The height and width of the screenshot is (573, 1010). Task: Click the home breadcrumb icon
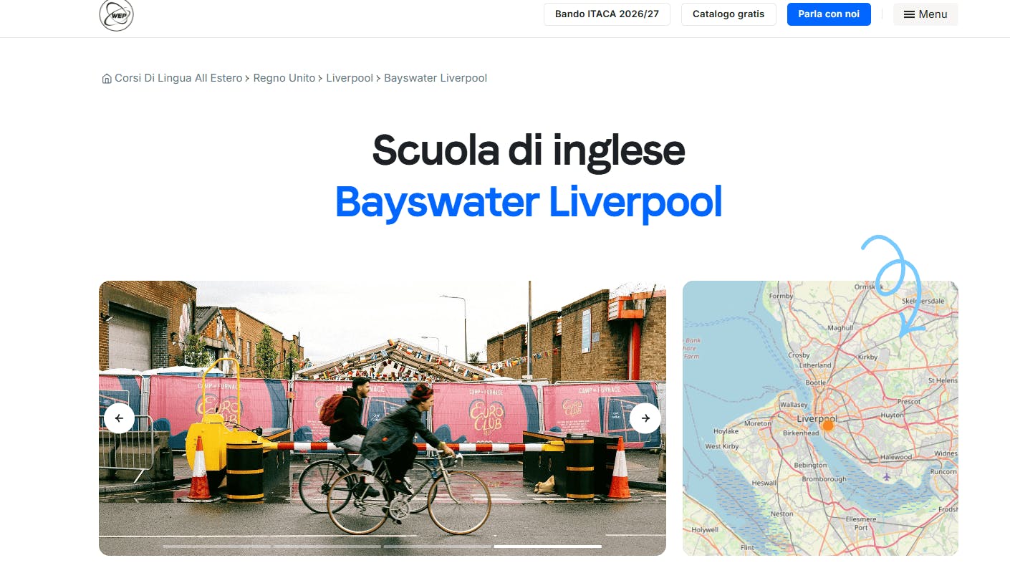pos(107,79)
